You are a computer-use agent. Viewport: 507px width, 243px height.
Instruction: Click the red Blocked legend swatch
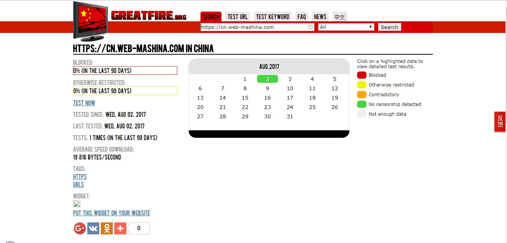coord(362,75)
